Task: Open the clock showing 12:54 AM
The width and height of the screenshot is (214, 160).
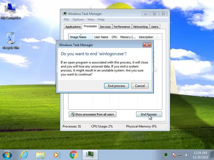Action: click(x=200, y=155)
